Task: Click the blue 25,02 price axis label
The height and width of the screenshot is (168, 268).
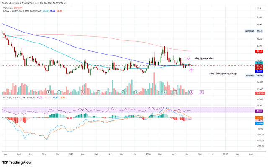Action: click(x=259, y=71)
